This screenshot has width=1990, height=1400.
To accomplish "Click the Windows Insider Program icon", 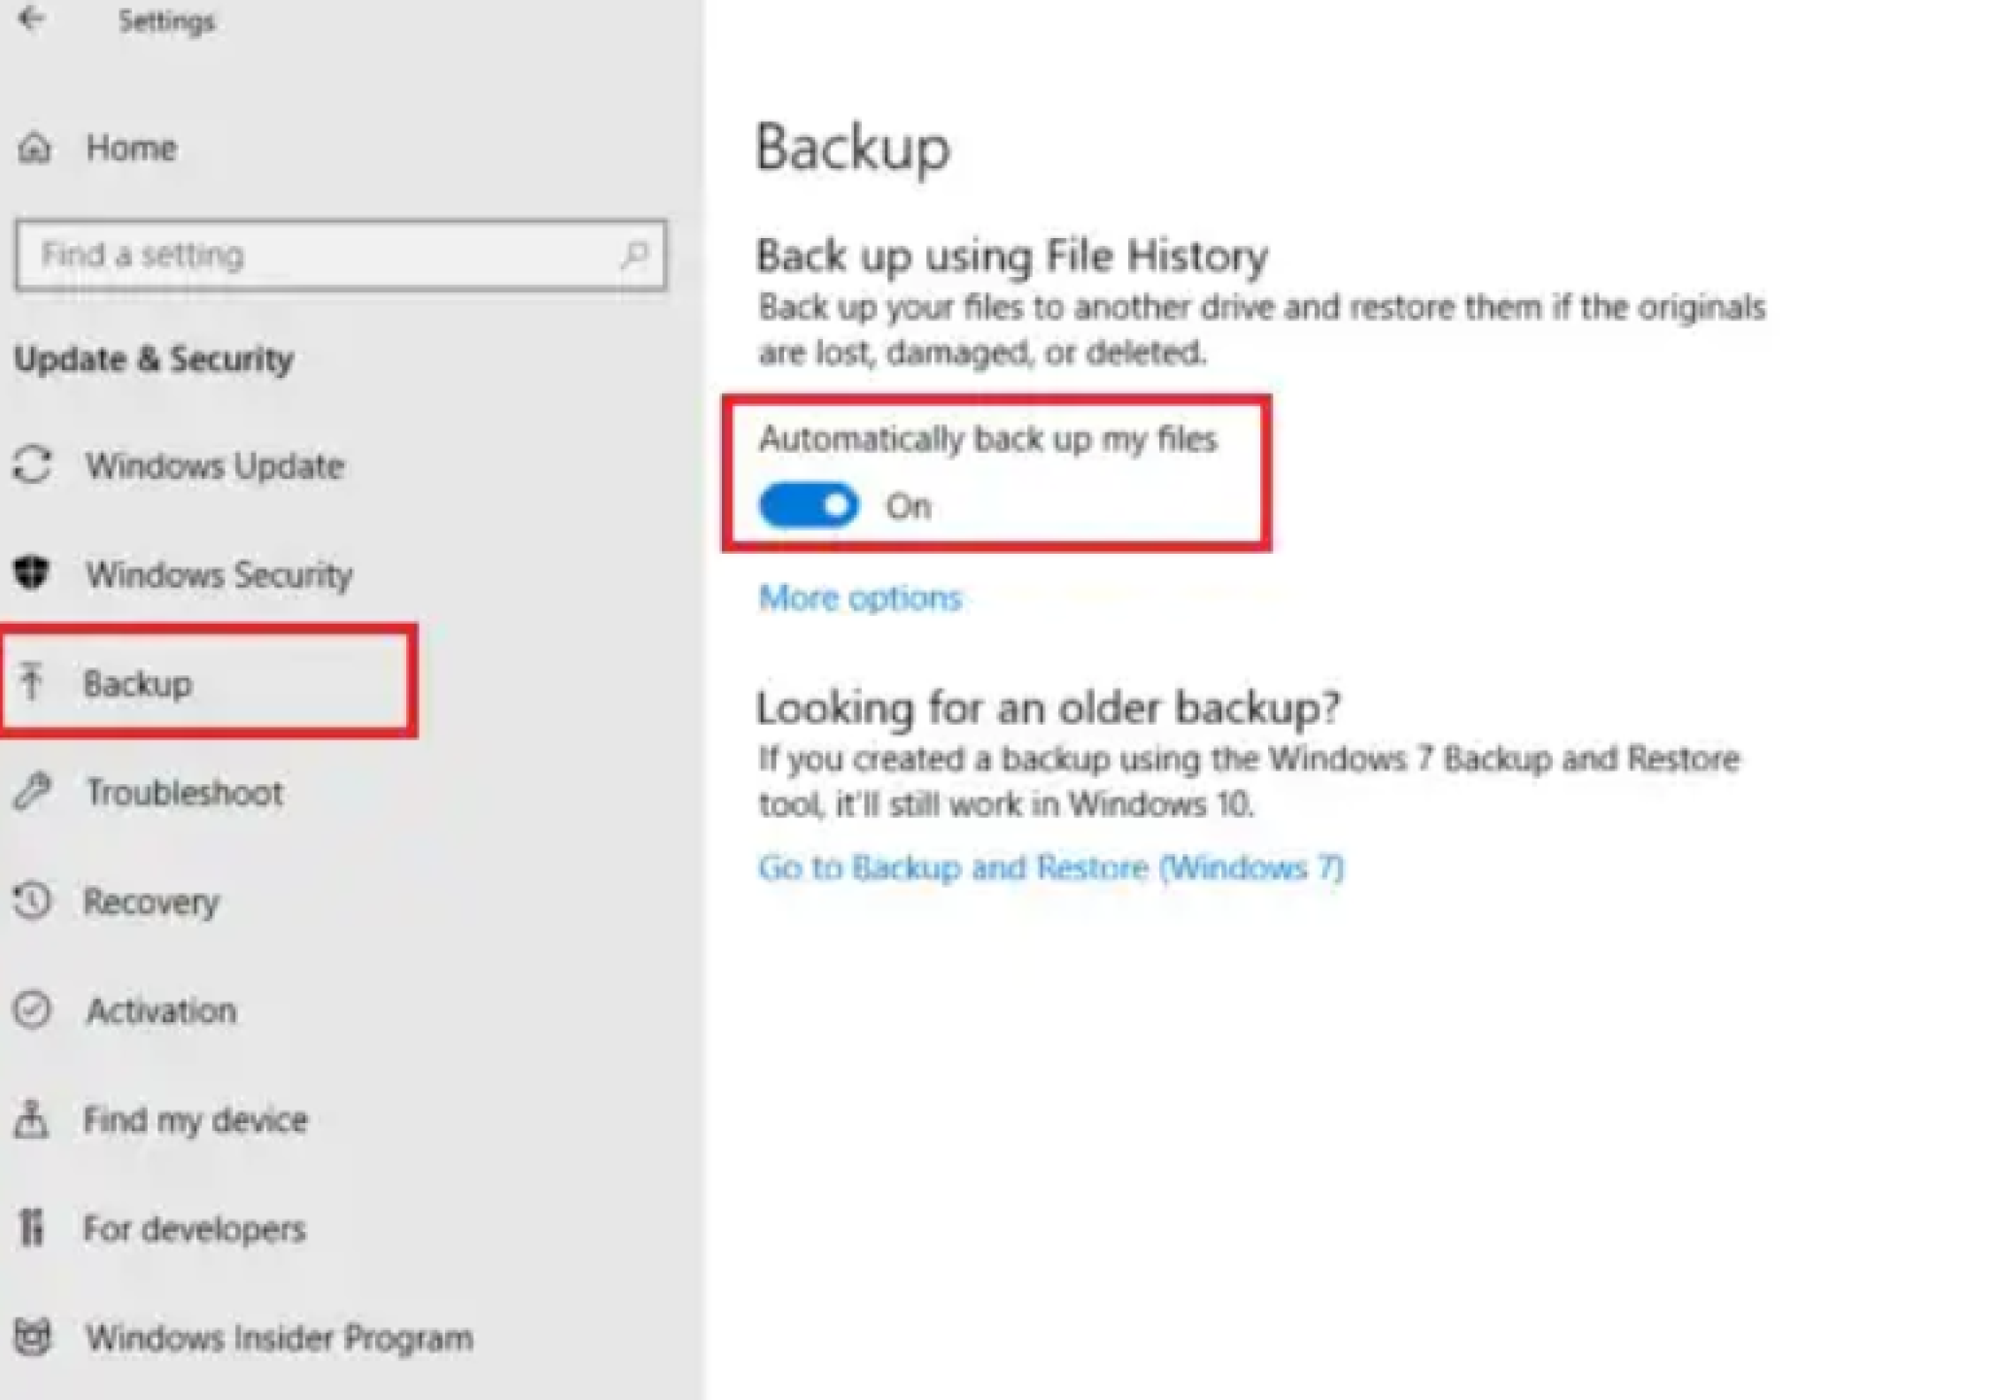I will 32,1337.
